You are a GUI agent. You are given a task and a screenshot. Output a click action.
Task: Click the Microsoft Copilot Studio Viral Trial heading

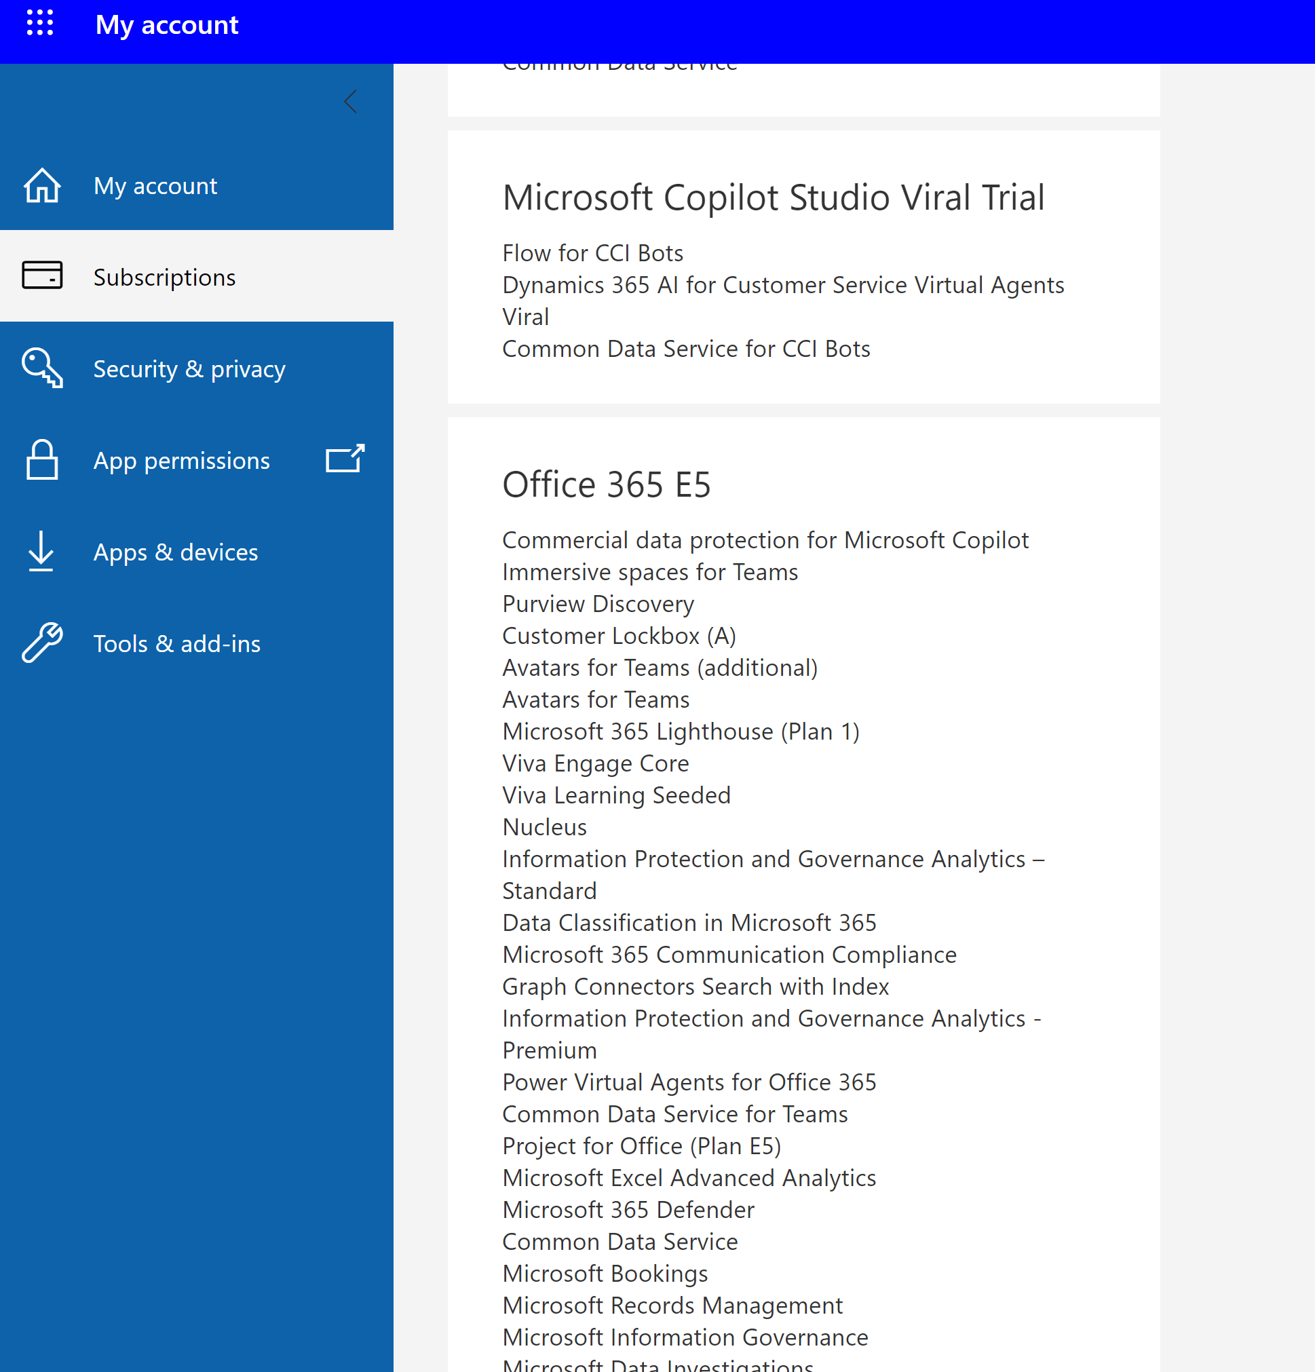(x=774, y=197)
